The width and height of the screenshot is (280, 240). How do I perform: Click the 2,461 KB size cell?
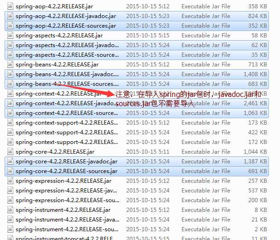[255, 103]
